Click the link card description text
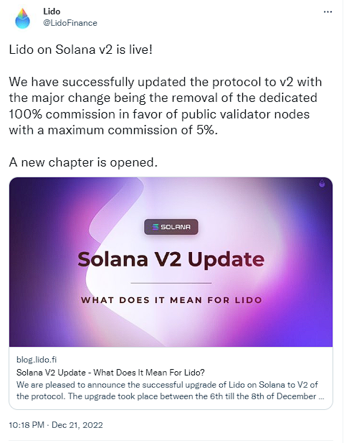Viewport: 344px width, 443px height. 170,391
